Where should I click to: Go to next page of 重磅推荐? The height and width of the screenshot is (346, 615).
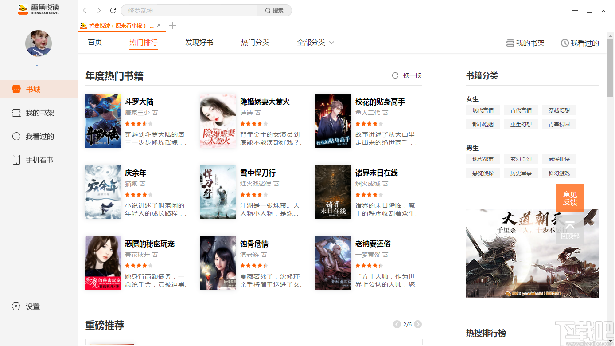click(418, 325)
